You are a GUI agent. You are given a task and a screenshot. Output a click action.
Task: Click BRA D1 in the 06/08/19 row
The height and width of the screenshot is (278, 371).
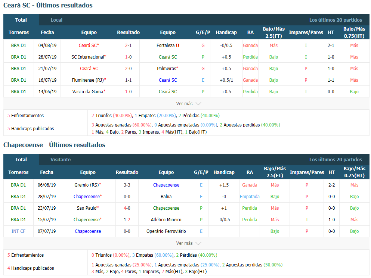pyautogui.click(x=18, y=185)
